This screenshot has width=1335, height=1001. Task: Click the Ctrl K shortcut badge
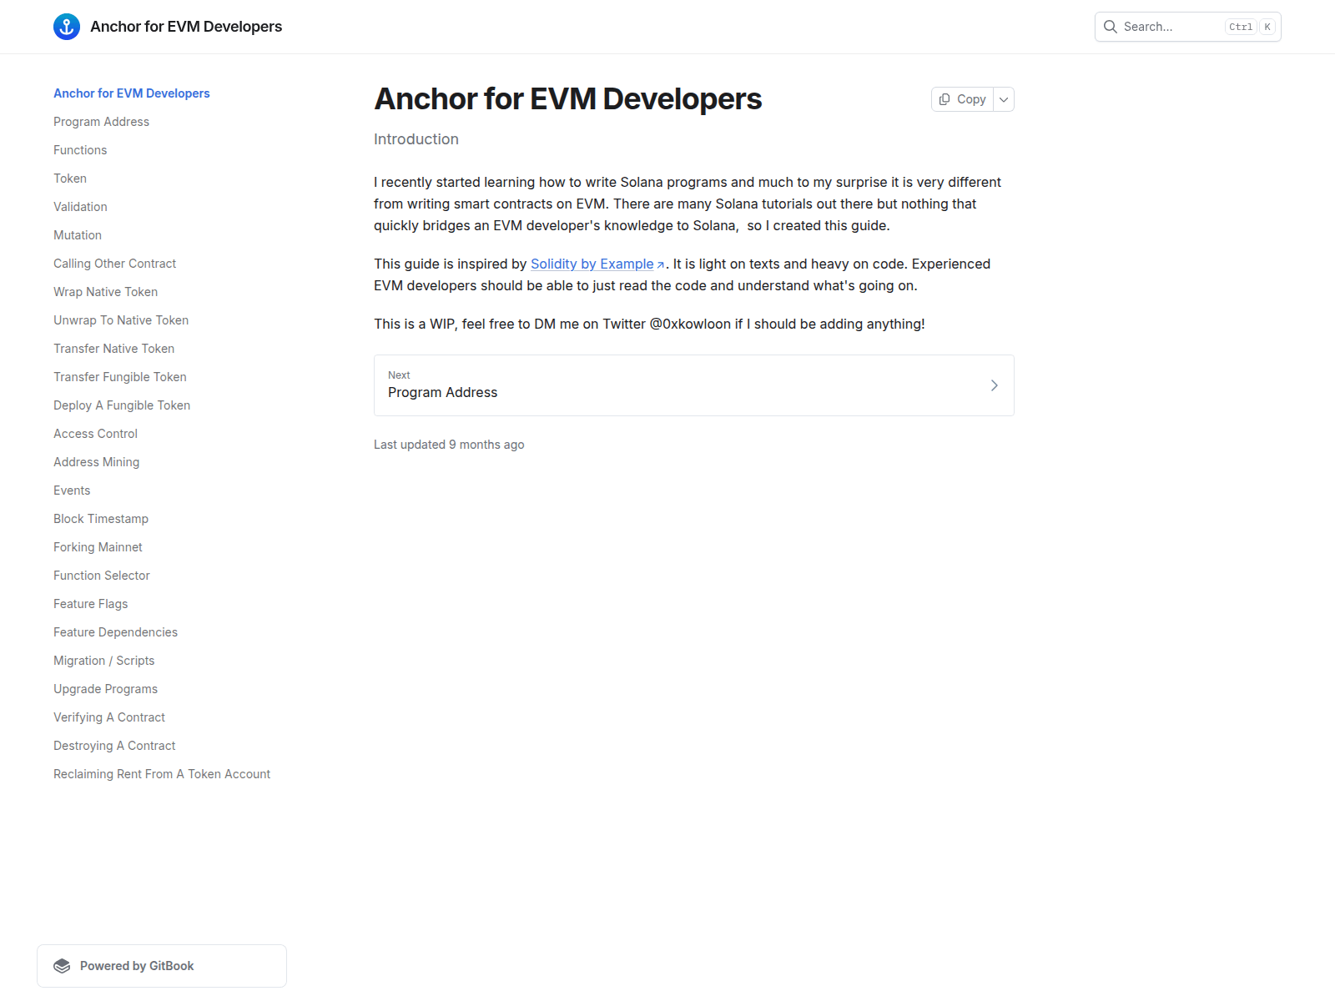(x=1250, y=27)
